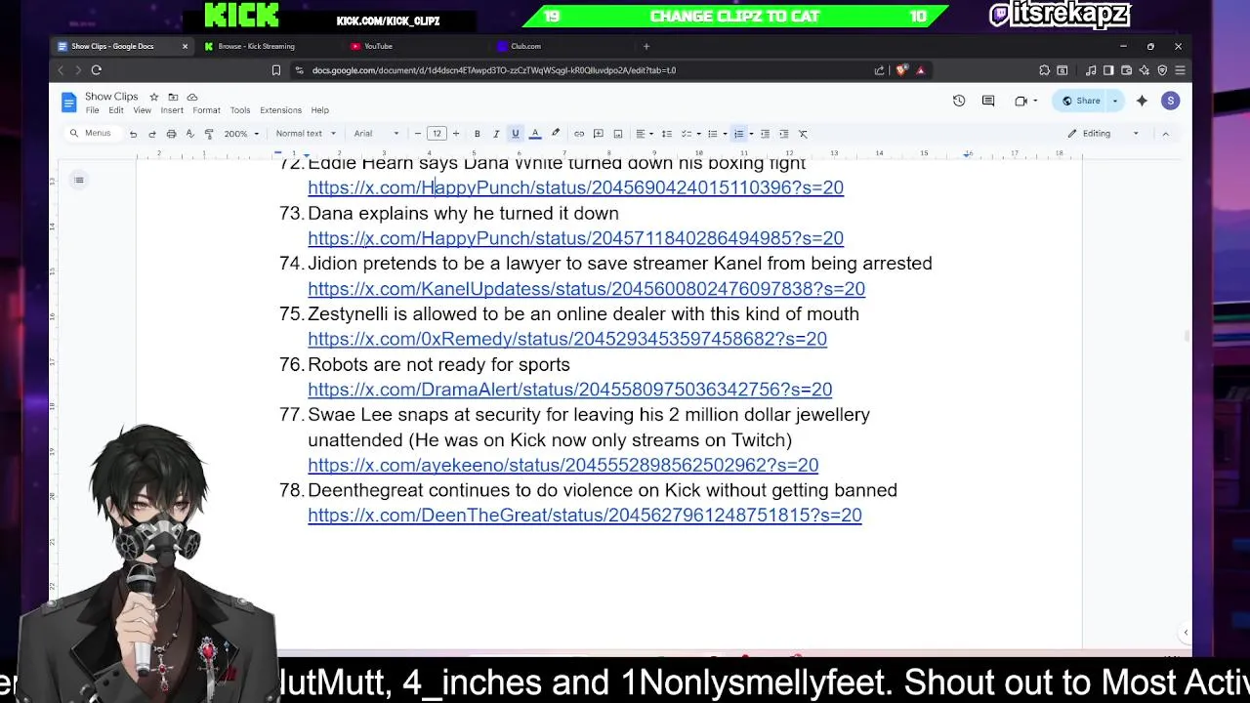The width and height of the screenshot is (1250, 703).
Task: Open the Insert menu
Action: [x=172, y=110]
